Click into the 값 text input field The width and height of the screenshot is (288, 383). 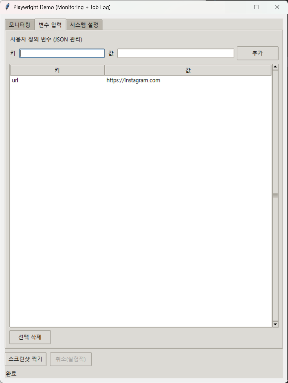coord(175,53)
